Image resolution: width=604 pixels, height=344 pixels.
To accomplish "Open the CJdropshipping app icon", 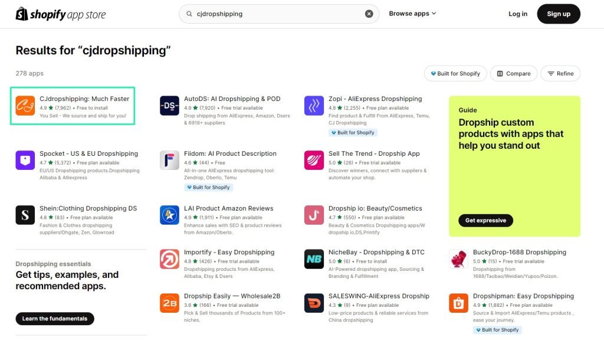I will pos(25,106).
